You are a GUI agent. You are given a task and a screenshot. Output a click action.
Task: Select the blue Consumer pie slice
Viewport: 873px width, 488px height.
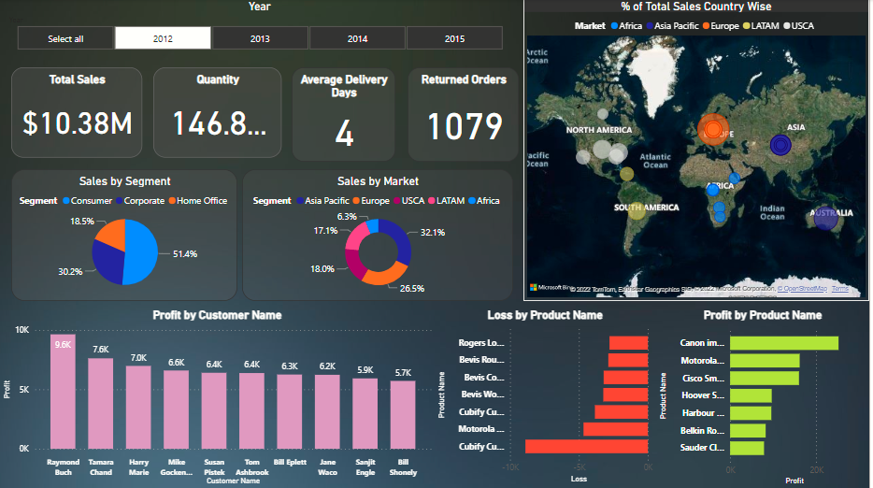point(142,253)
